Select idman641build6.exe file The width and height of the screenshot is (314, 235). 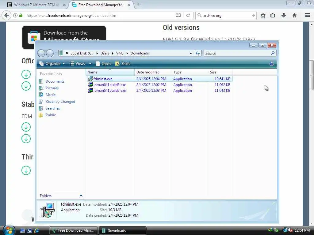(x=159, y=85)
